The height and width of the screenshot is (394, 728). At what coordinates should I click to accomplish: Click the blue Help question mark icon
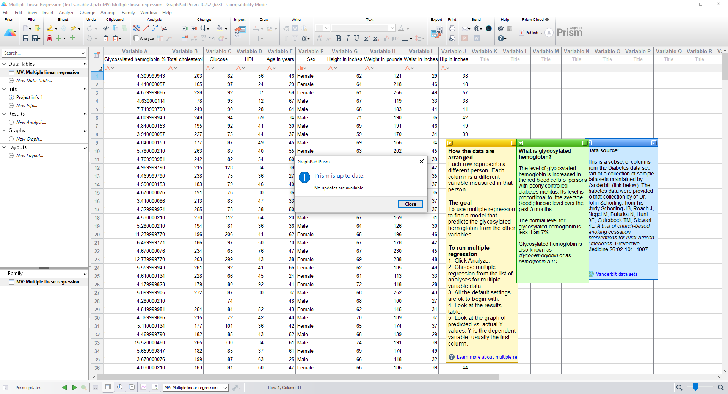(500, 38)
